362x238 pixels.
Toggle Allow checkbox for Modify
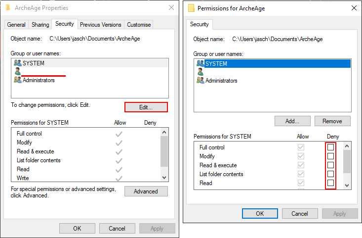[301, 156]
